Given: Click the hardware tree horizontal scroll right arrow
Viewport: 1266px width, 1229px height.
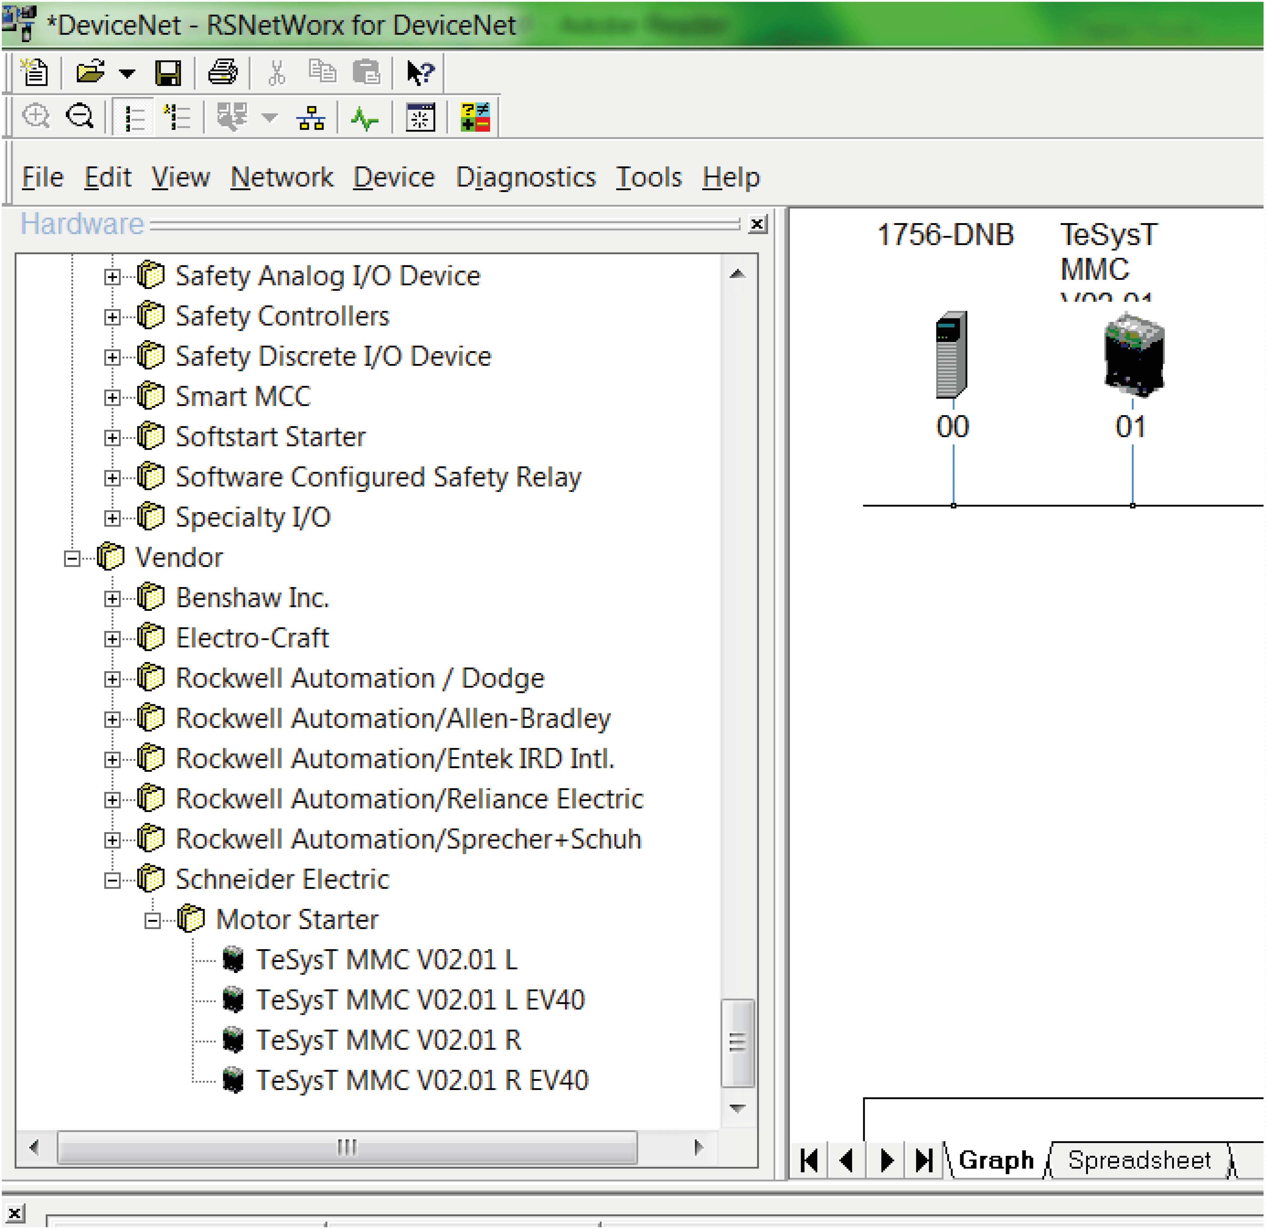Looking at the screenshot, I should pyautogui.click(x=699, y=1148).
